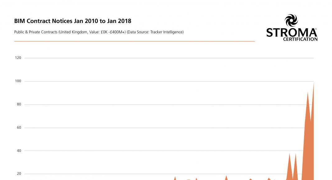
Task: Click the chart title BIM Contract Notices
Action: (x=73, y=21)
